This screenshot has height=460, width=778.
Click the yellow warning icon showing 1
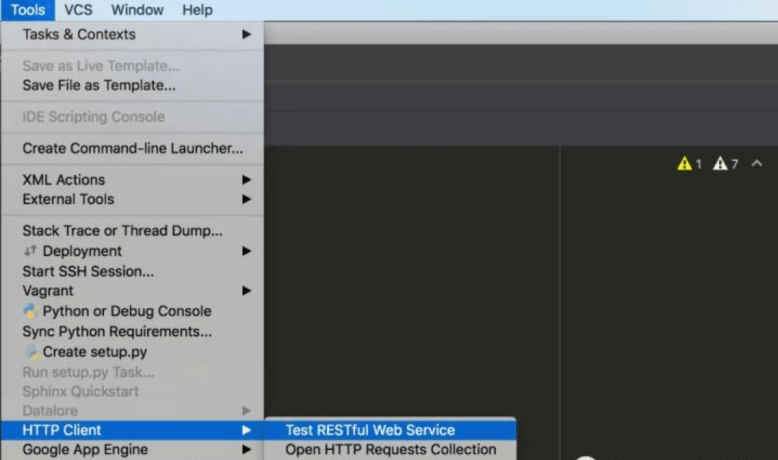point(685,163)
